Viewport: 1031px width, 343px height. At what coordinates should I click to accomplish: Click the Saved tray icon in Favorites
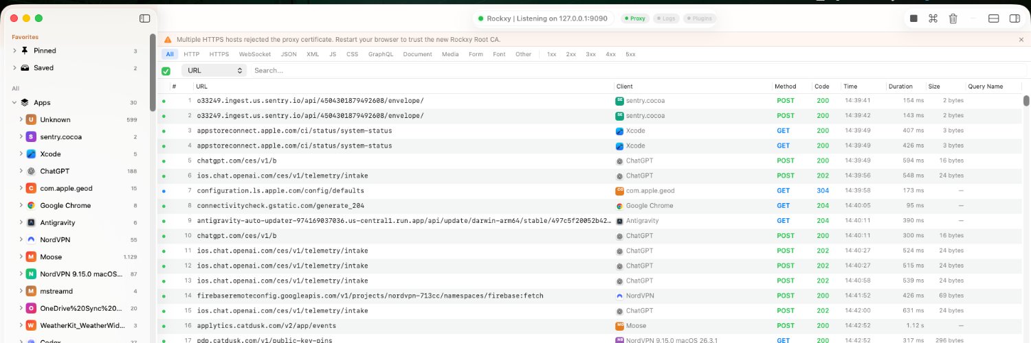click(25, 68)
